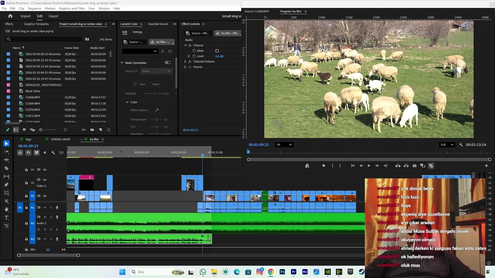Toggle Linked Selection in timeline
Screen dimensions: 495x278
point(36,153)
